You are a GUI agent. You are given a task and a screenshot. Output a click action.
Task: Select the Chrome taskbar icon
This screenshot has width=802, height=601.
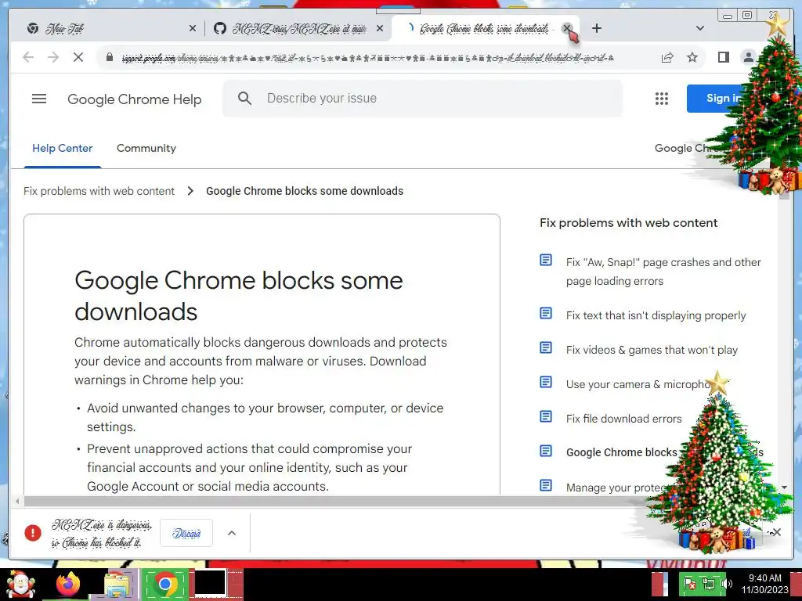(165, 584)
